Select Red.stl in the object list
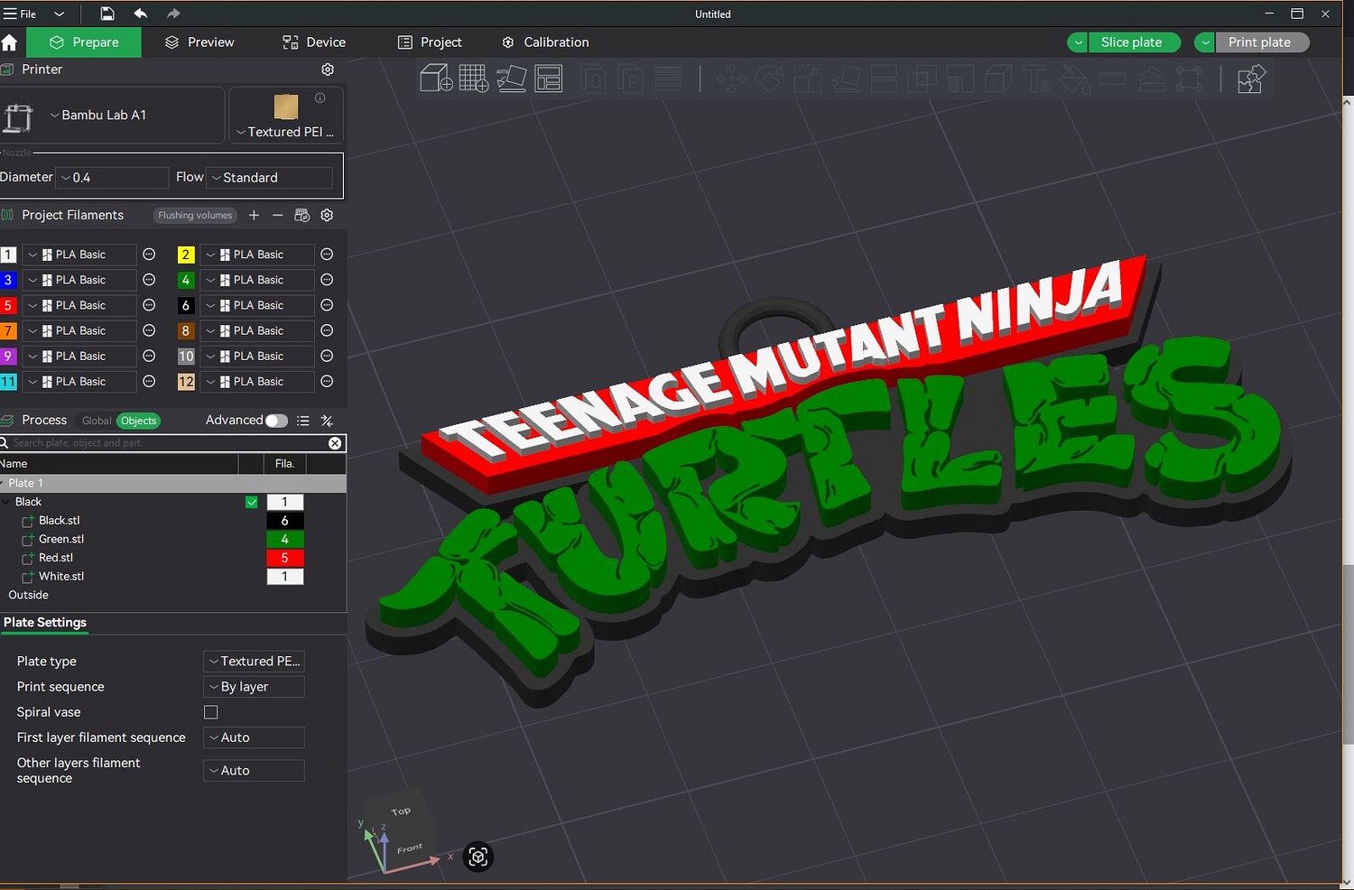This screenshot has width=1354, height=890. tap(56, 558)
